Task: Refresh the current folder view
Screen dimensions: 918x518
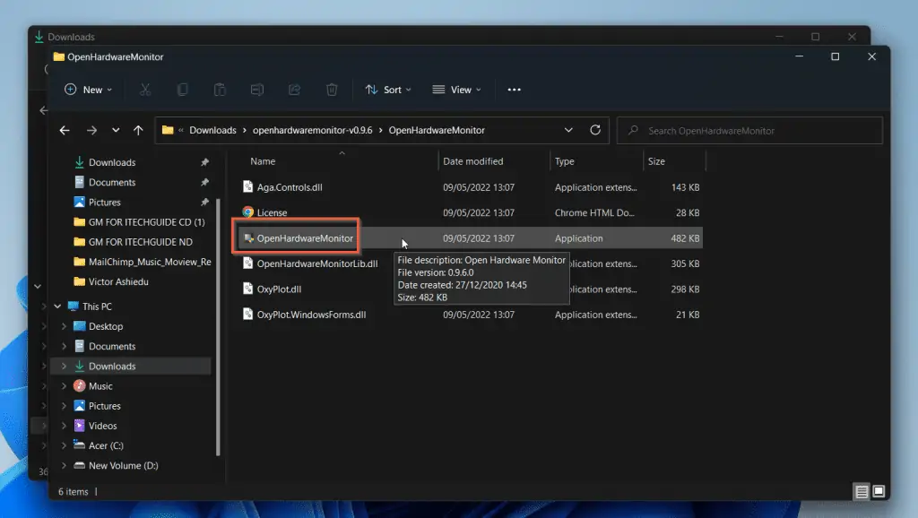Action: 595,130
